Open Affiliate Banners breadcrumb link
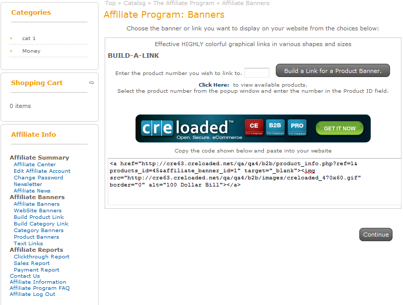This screenshot has width=403, height=305. click(x=246, y=3)
